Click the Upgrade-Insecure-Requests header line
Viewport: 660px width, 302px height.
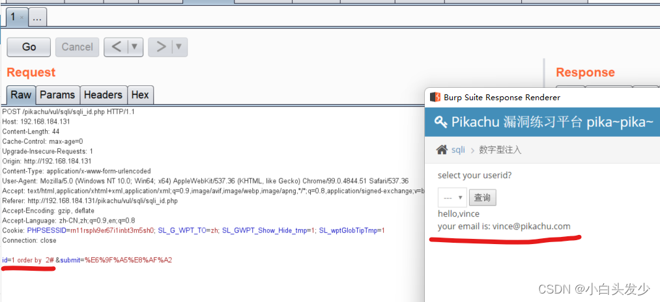[48, 152]
